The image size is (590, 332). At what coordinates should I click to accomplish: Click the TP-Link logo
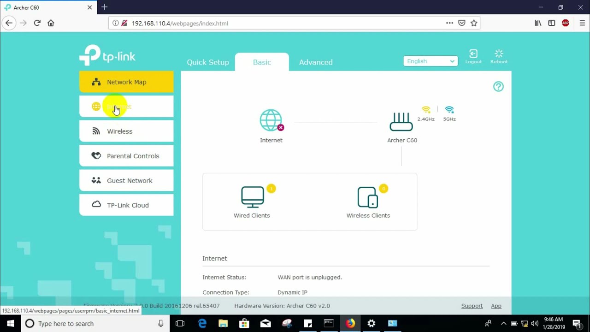107,55
